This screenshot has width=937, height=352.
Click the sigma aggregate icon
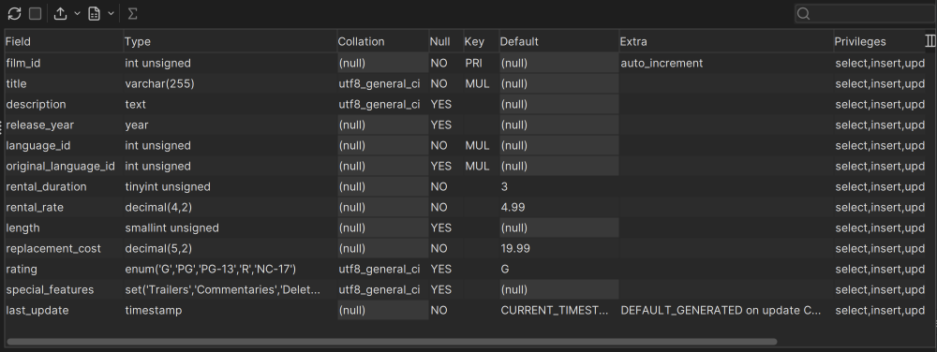click(x=133, y=14)
